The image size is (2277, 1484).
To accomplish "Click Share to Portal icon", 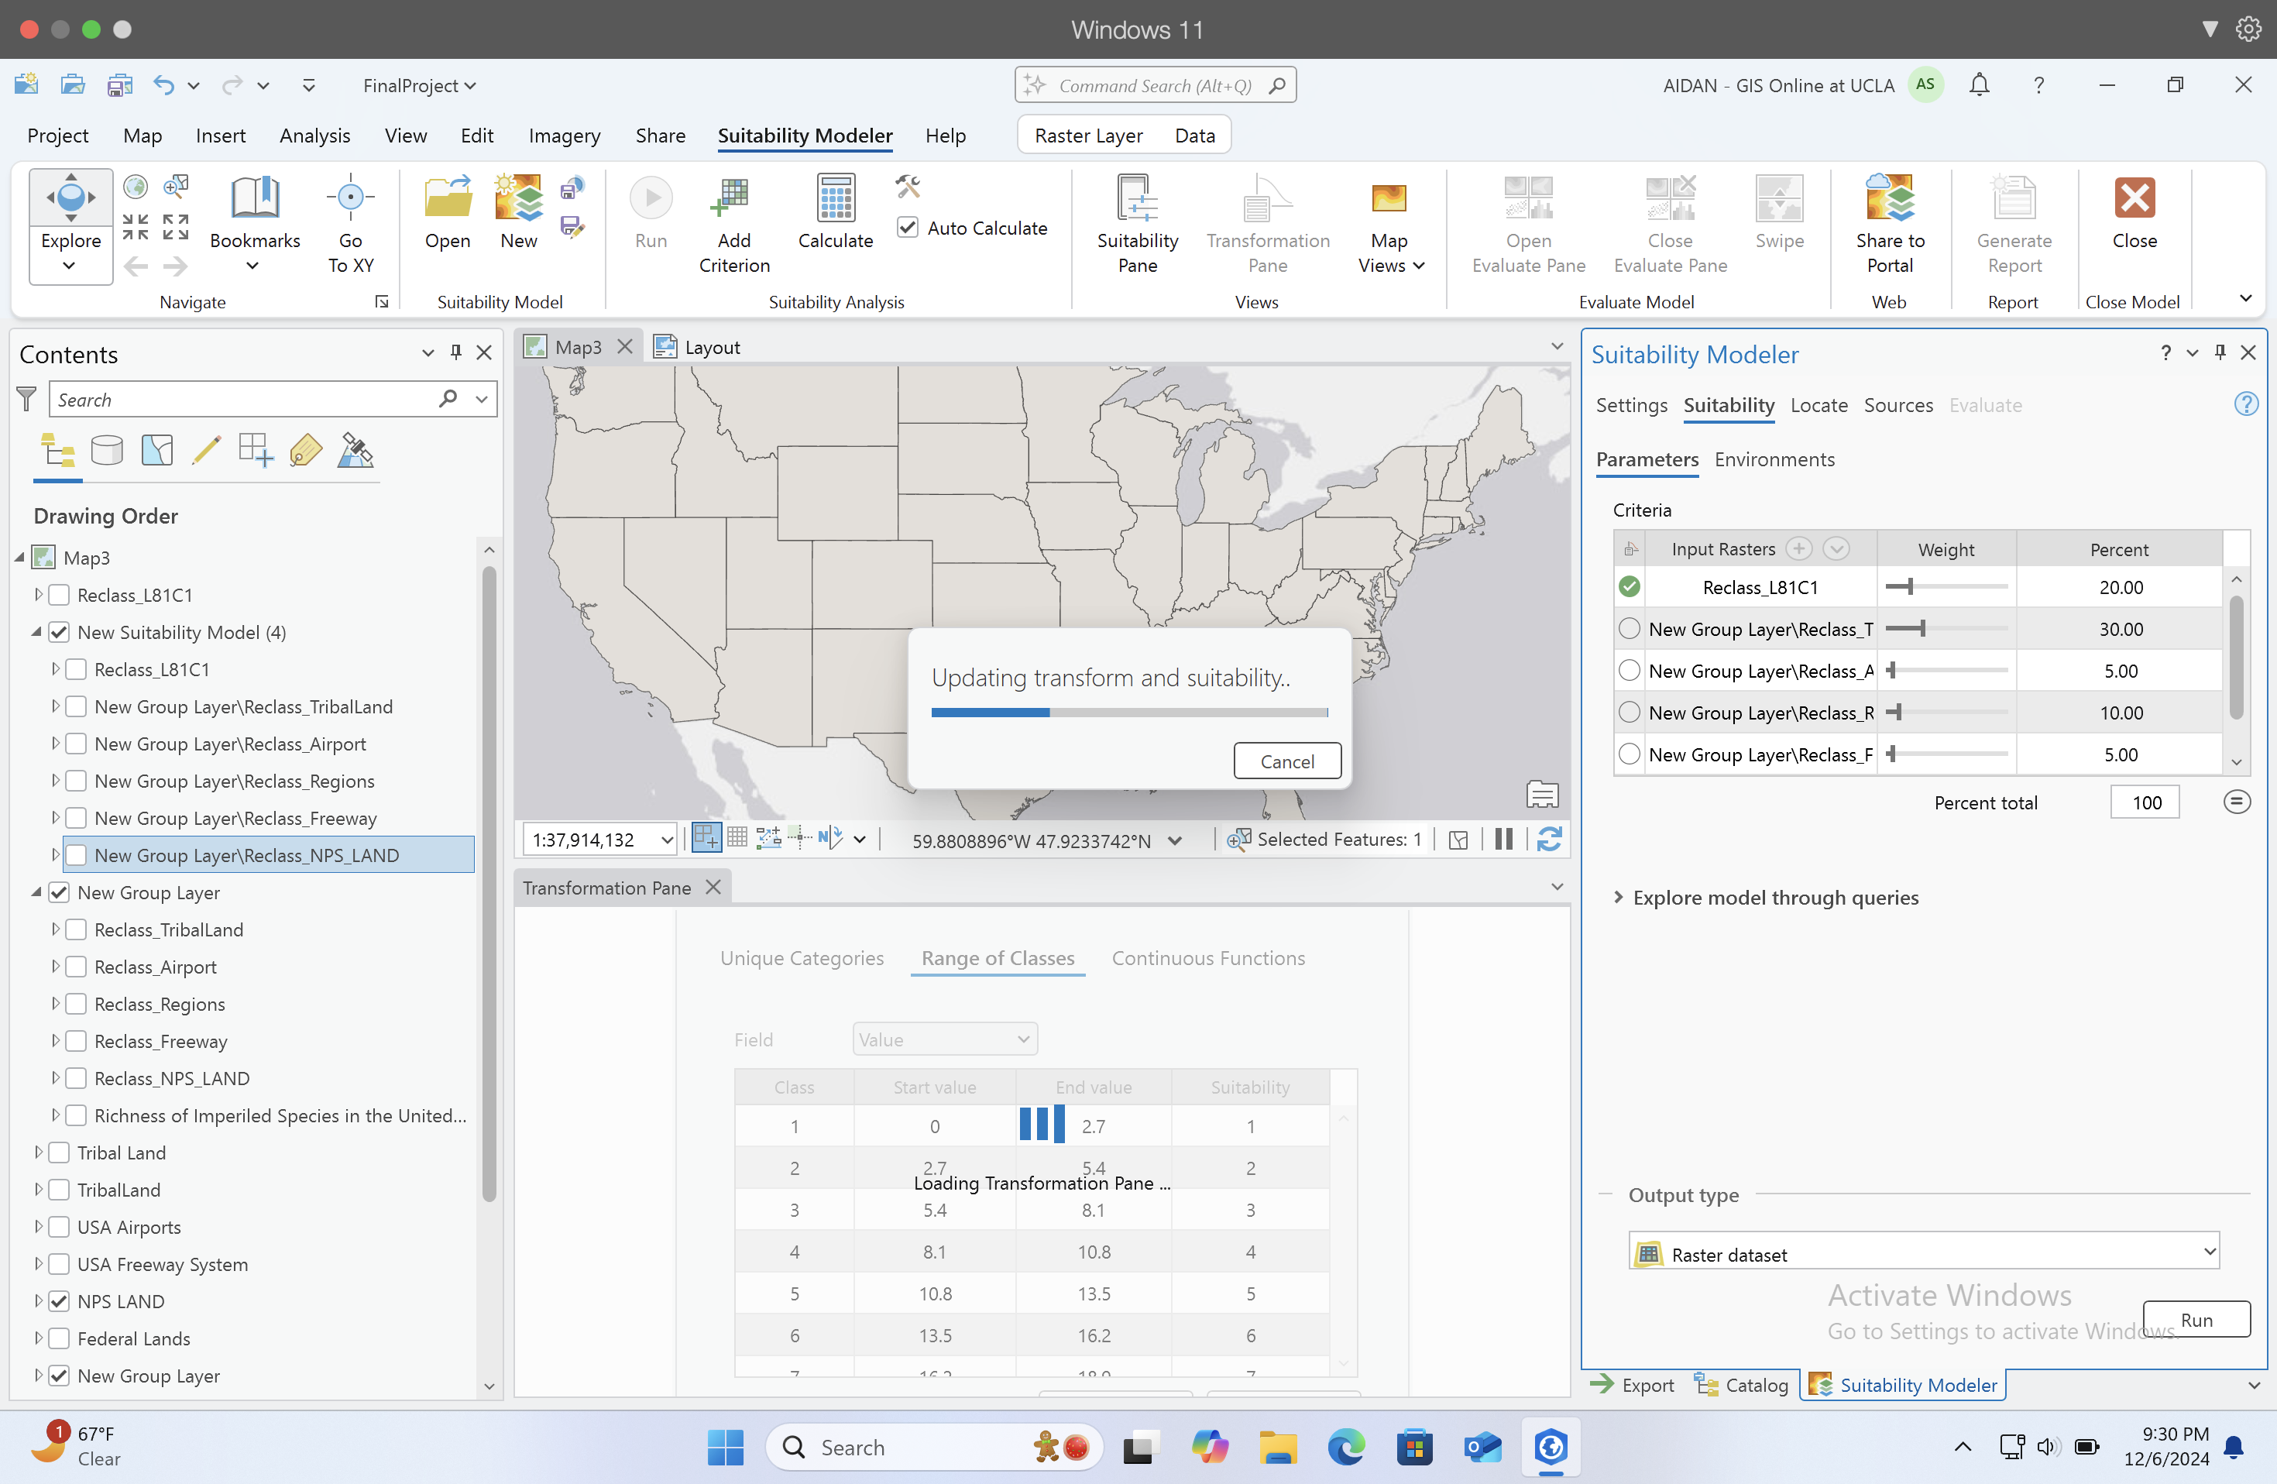I will (1890, 198).
